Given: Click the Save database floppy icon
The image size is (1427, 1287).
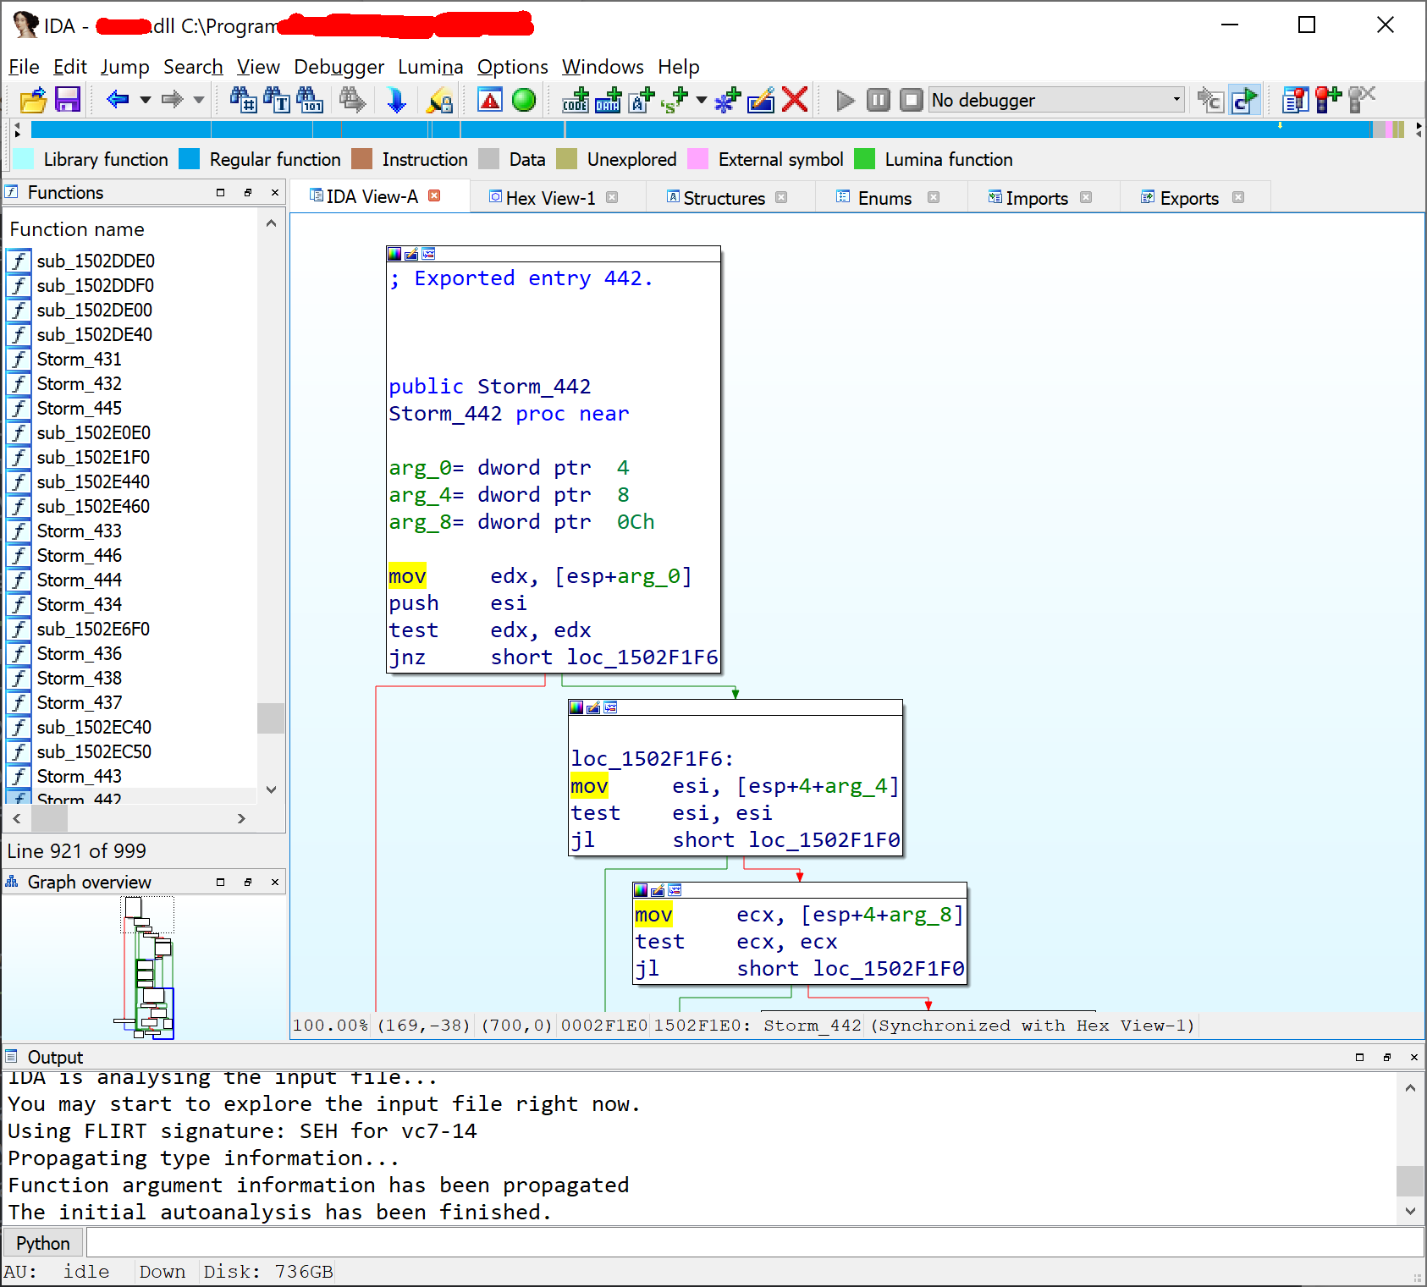Looking at the screenshot, I should point(68,100).
